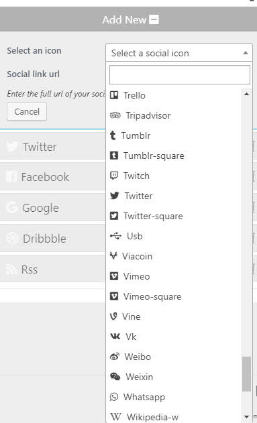257x423 pixels.
Task: Click the Whatsapp icon
Action: (114, 397)
